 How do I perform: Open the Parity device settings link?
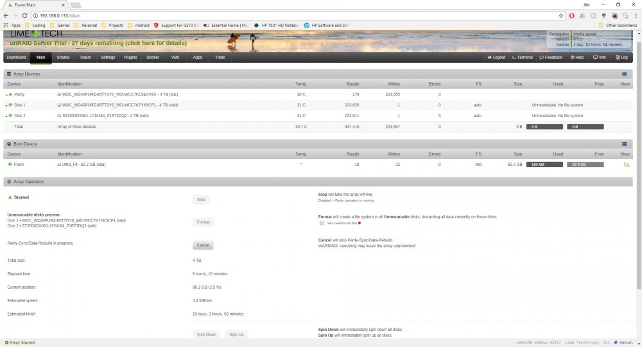19,94
